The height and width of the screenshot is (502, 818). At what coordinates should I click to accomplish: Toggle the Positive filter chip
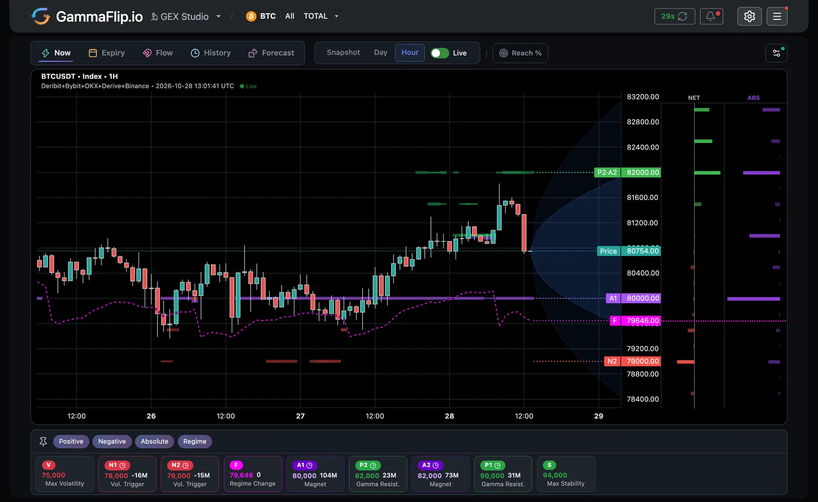71,441
